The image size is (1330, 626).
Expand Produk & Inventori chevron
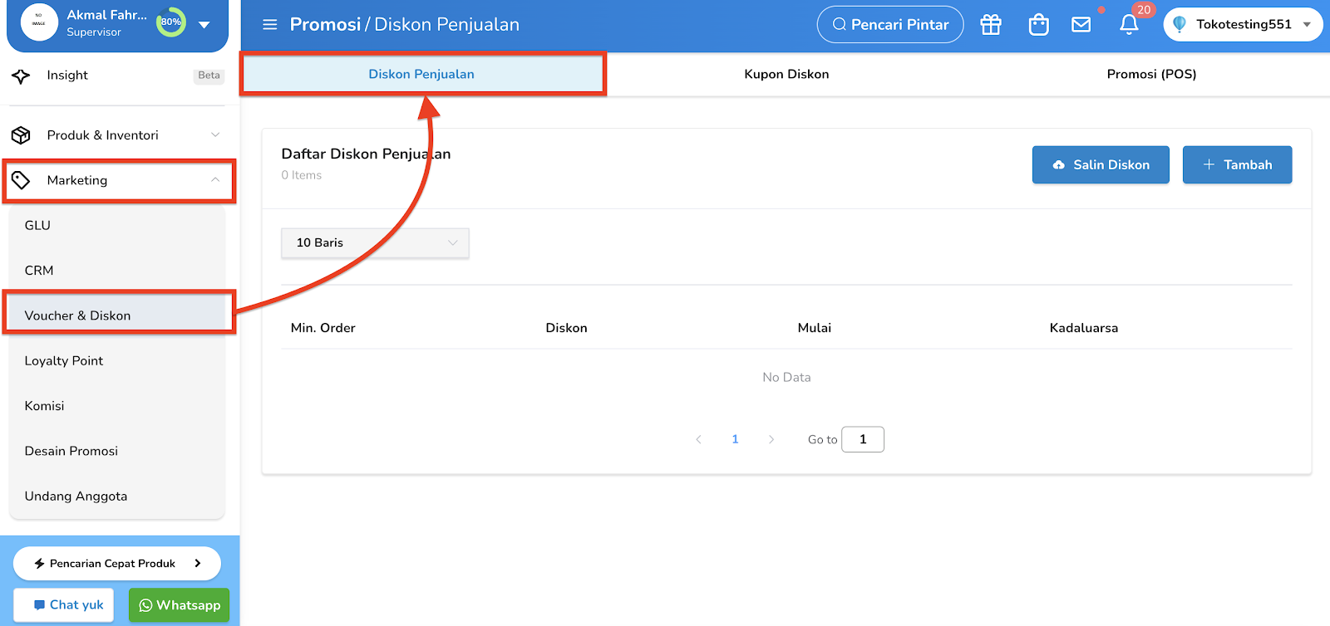pos(215,135)
